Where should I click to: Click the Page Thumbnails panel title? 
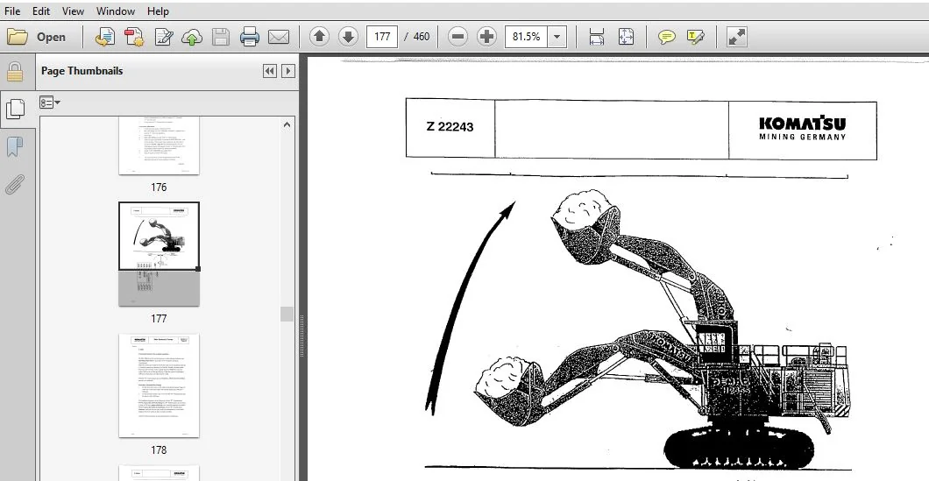click(82, 70)
